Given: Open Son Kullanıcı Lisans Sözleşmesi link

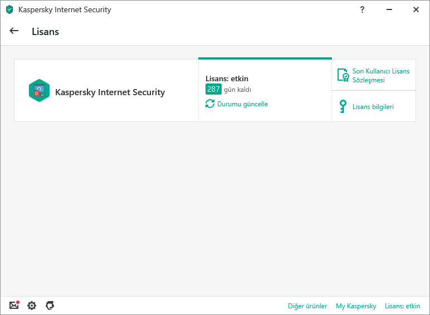Looking at the screenshot, I should [x=380, y=75].
